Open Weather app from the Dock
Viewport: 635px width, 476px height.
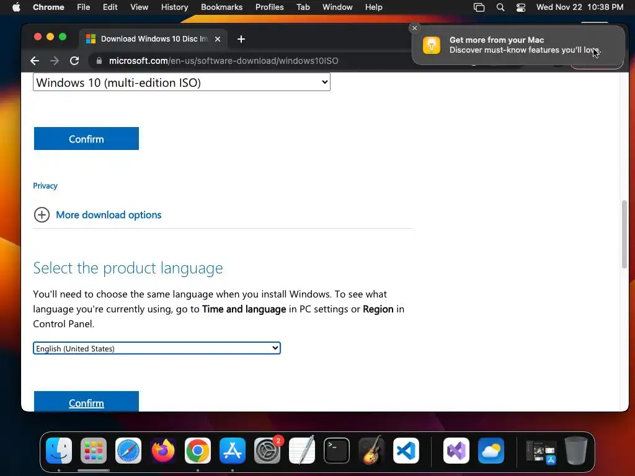(491, 451)
